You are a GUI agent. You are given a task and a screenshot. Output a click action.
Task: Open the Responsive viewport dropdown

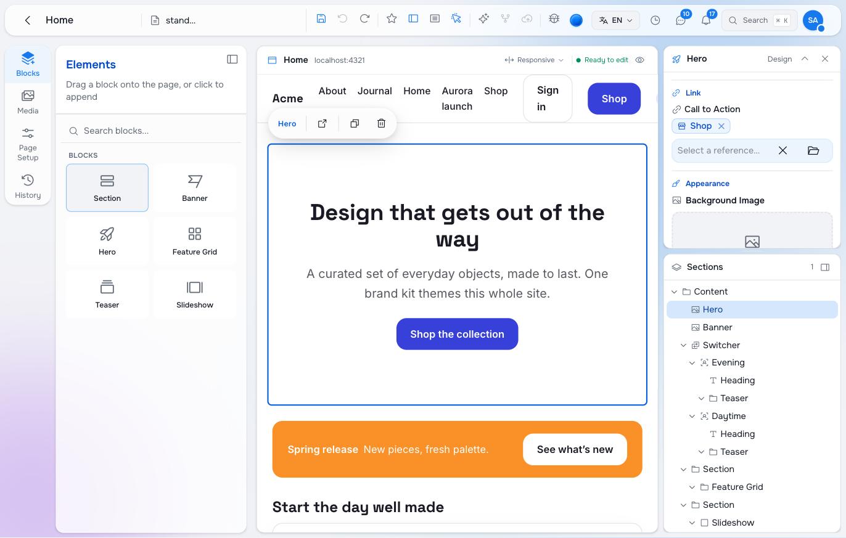pyautogui.click(x=534, y=60)
